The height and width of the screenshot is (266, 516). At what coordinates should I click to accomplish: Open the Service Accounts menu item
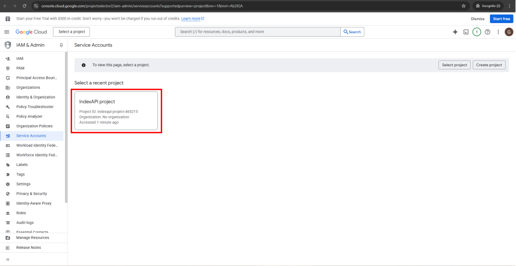pyautogui.click(x=31, y=136)
